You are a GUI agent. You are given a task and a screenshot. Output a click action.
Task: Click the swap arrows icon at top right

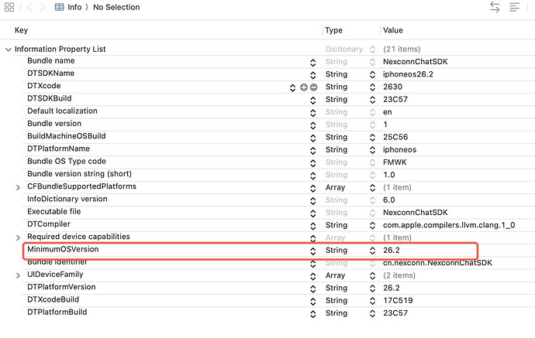point(495,8)
